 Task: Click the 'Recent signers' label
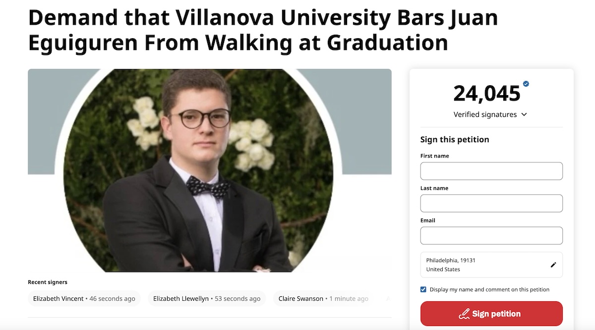(48, 281)
